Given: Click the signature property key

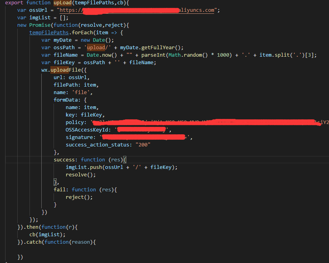Looking at the screenshot, I should 79,137.
